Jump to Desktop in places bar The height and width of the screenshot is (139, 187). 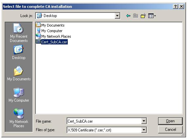tap(19, 52)
